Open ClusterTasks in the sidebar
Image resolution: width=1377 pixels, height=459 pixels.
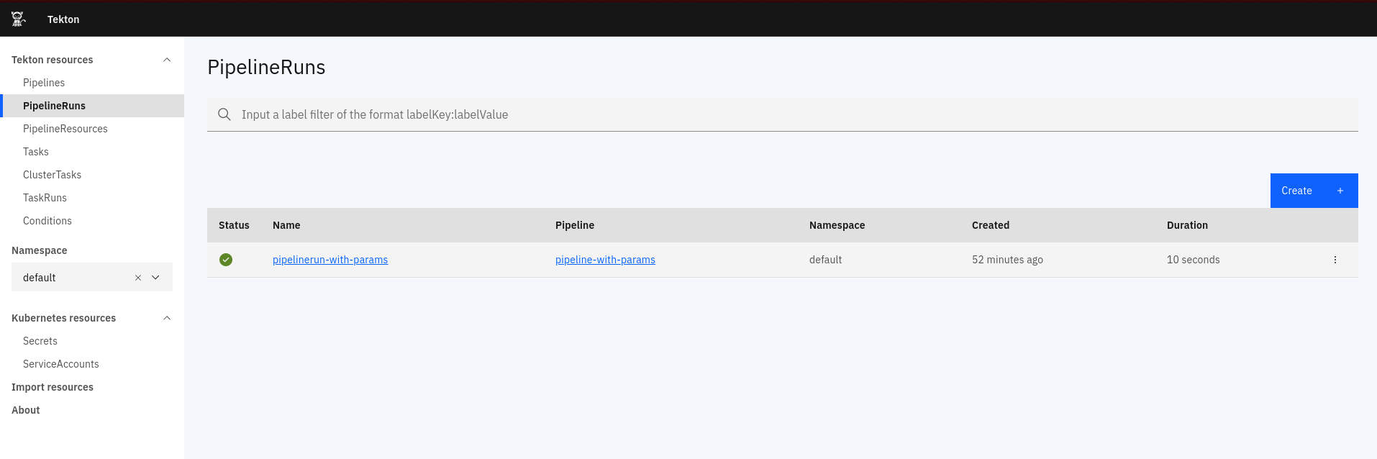[x=52, y=175]
